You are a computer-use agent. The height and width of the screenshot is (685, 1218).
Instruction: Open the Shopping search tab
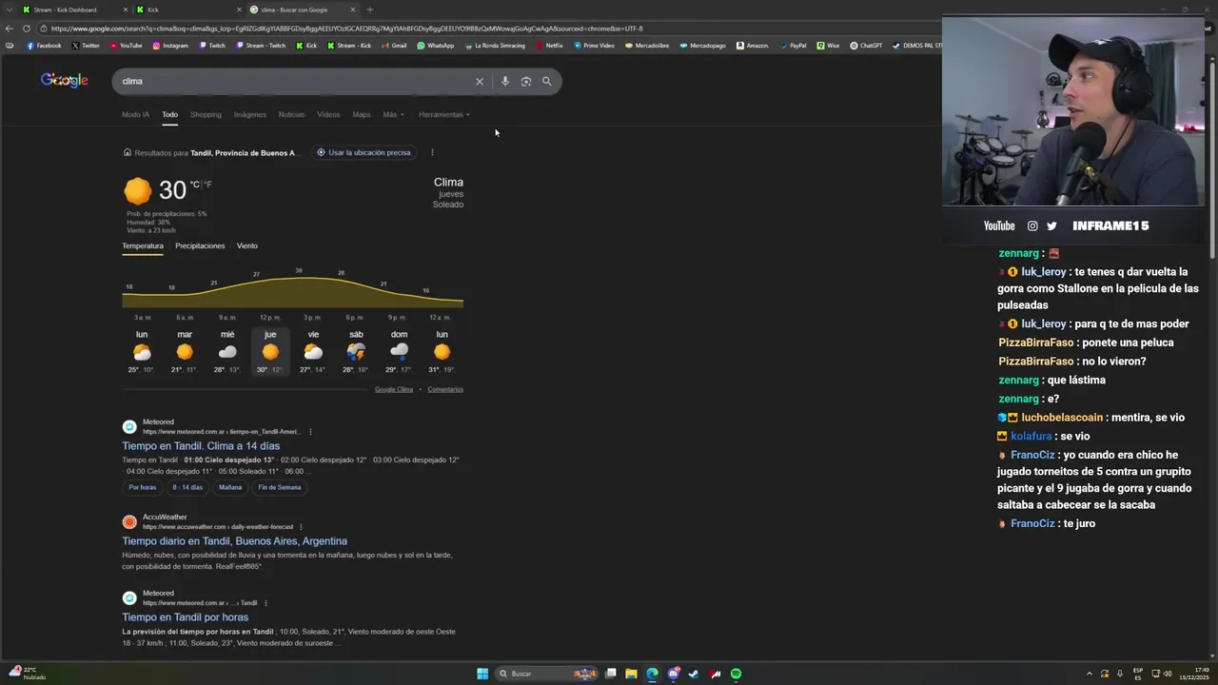click(x=206, y=114)
